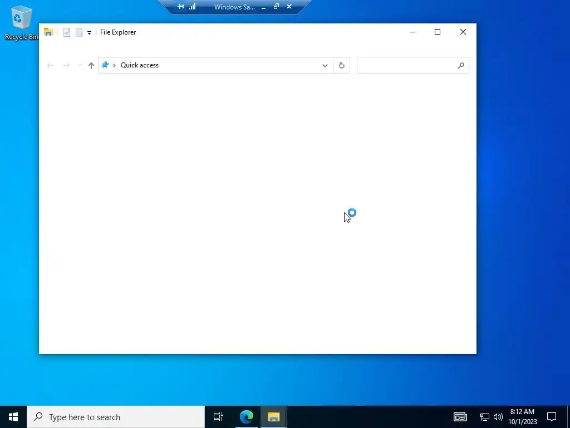The image size is (570, 428).
Task: Select Quick access text in address bar
Action: click(x=140, y=65)
